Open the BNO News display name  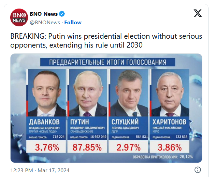click(44, 14)
